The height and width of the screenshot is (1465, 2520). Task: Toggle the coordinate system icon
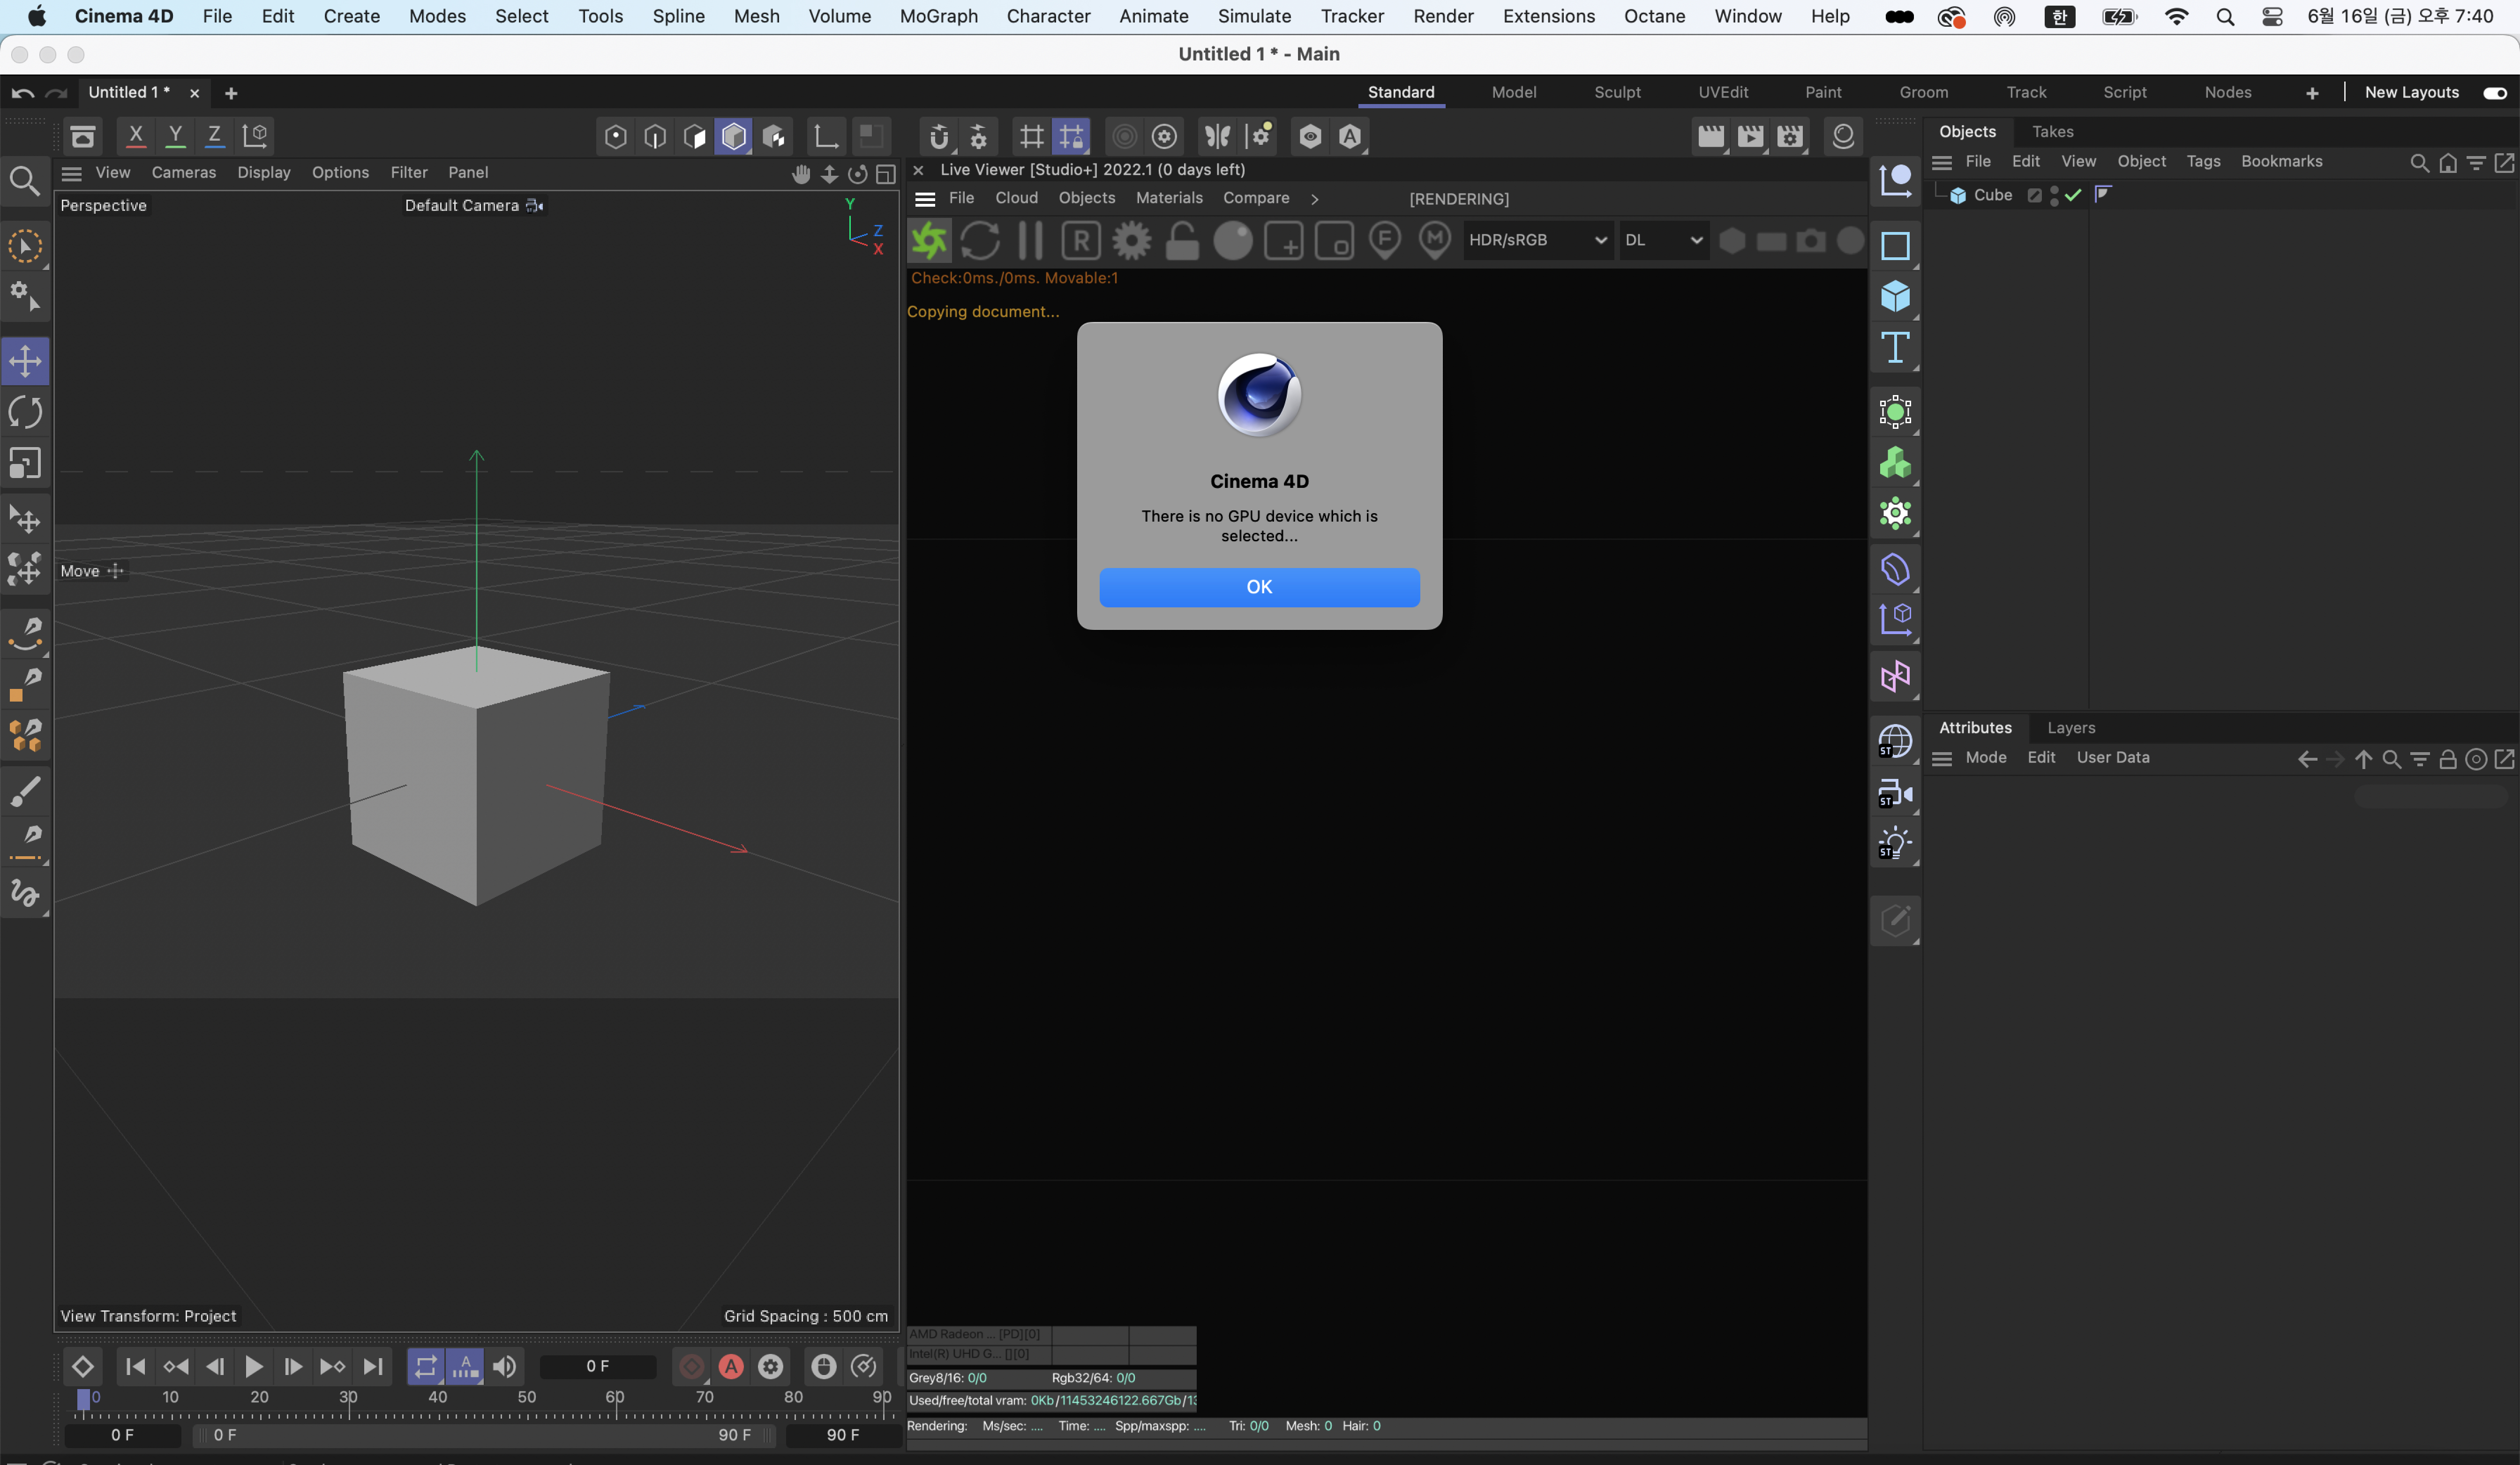pos(255,135)
